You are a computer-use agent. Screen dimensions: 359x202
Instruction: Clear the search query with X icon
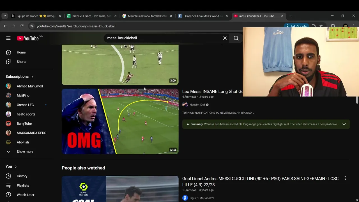[225, 38]
